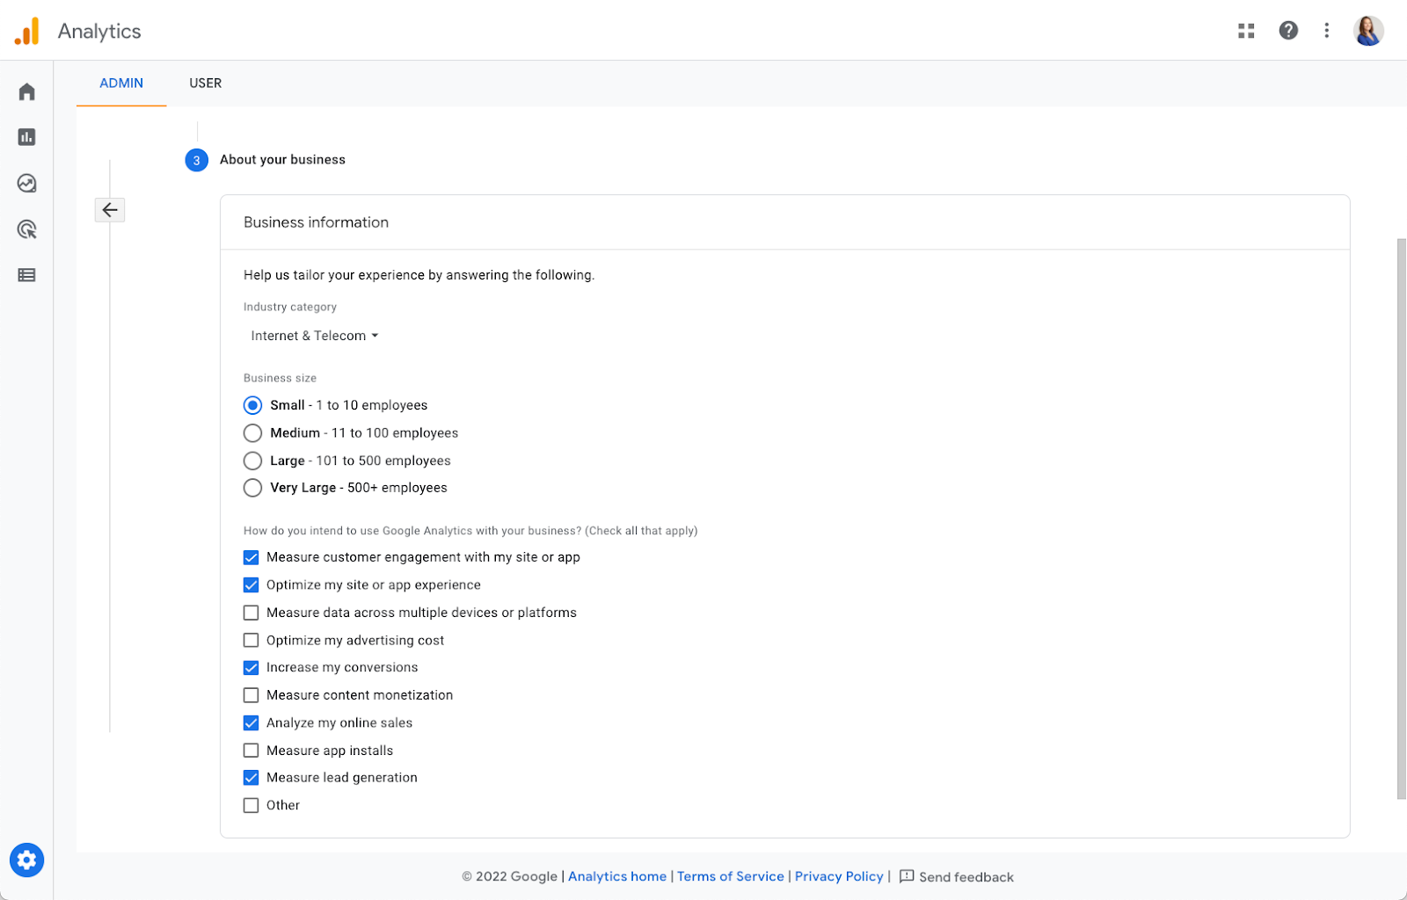Viewport: 1407px width, 900px height.
Task: Open the Privacy Policy link
Action: (x=839, y=876)
